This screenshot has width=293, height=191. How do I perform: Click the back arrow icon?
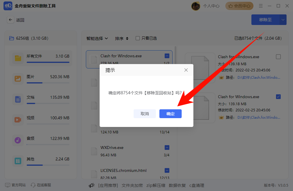point(11,20)
